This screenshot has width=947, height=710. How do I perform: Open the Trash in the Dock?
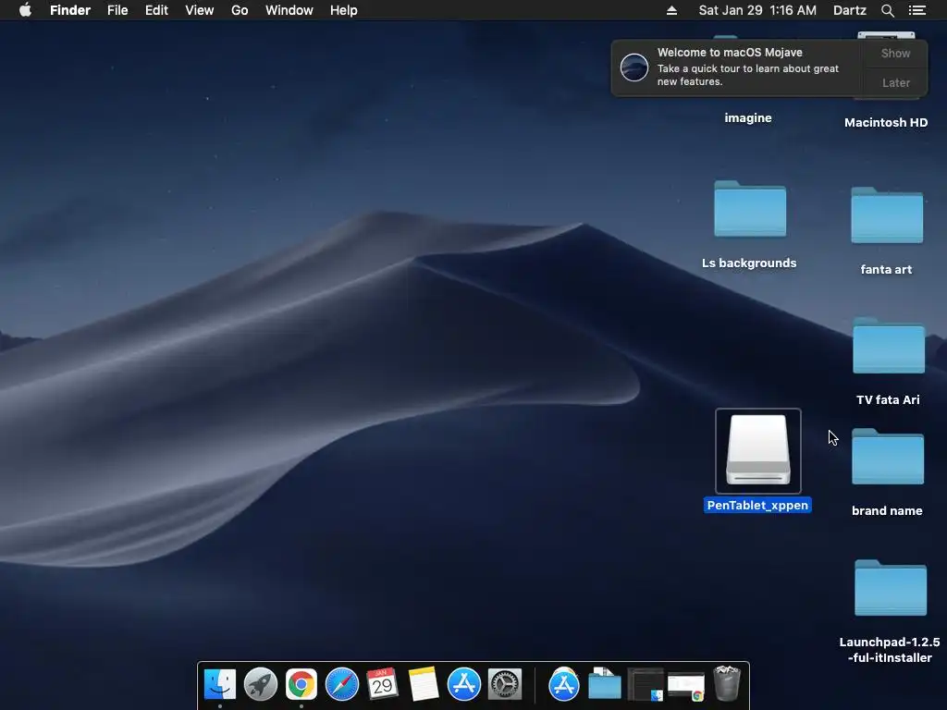click(x=727, y=683)
